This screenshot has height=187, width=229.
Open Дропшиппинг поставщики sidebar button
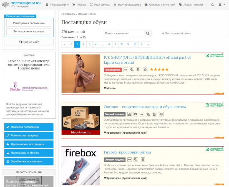(x=29, y=144)
